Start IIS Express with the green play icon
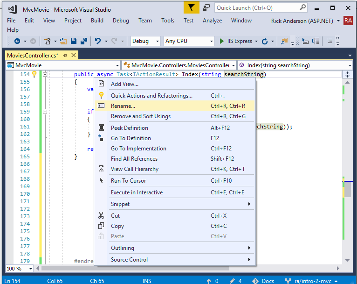 (x=221, y=41)
